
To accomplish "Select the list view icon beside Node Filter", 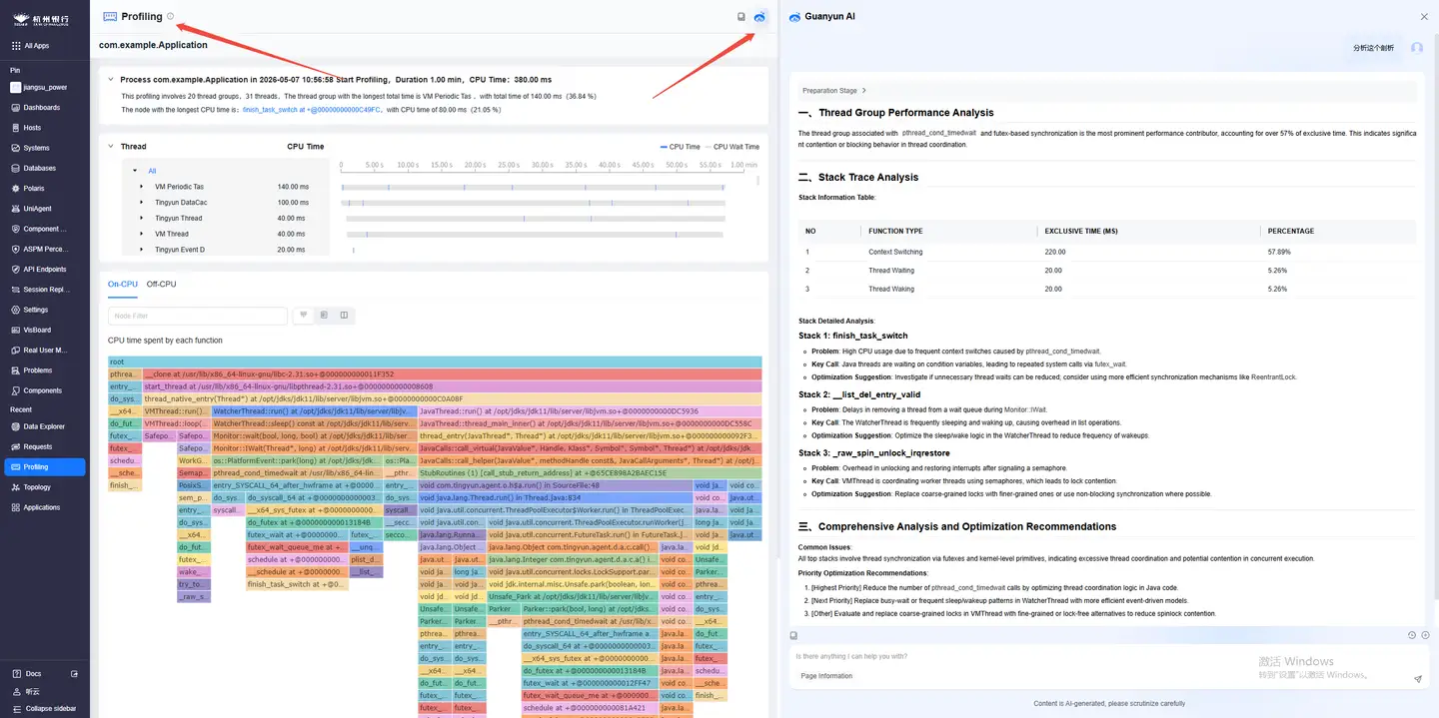I will pos(324,315).
